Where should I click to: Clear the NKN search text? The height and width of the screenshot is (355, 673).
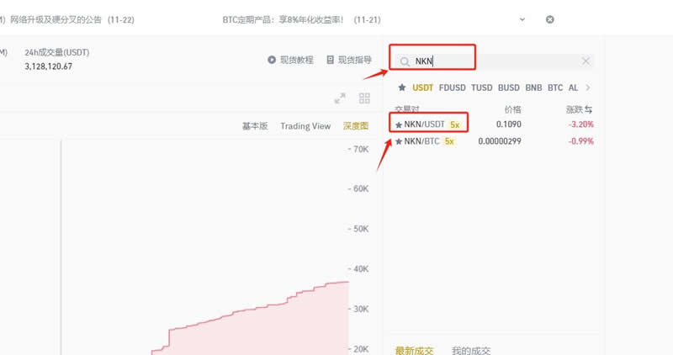(x=586, y=61)
